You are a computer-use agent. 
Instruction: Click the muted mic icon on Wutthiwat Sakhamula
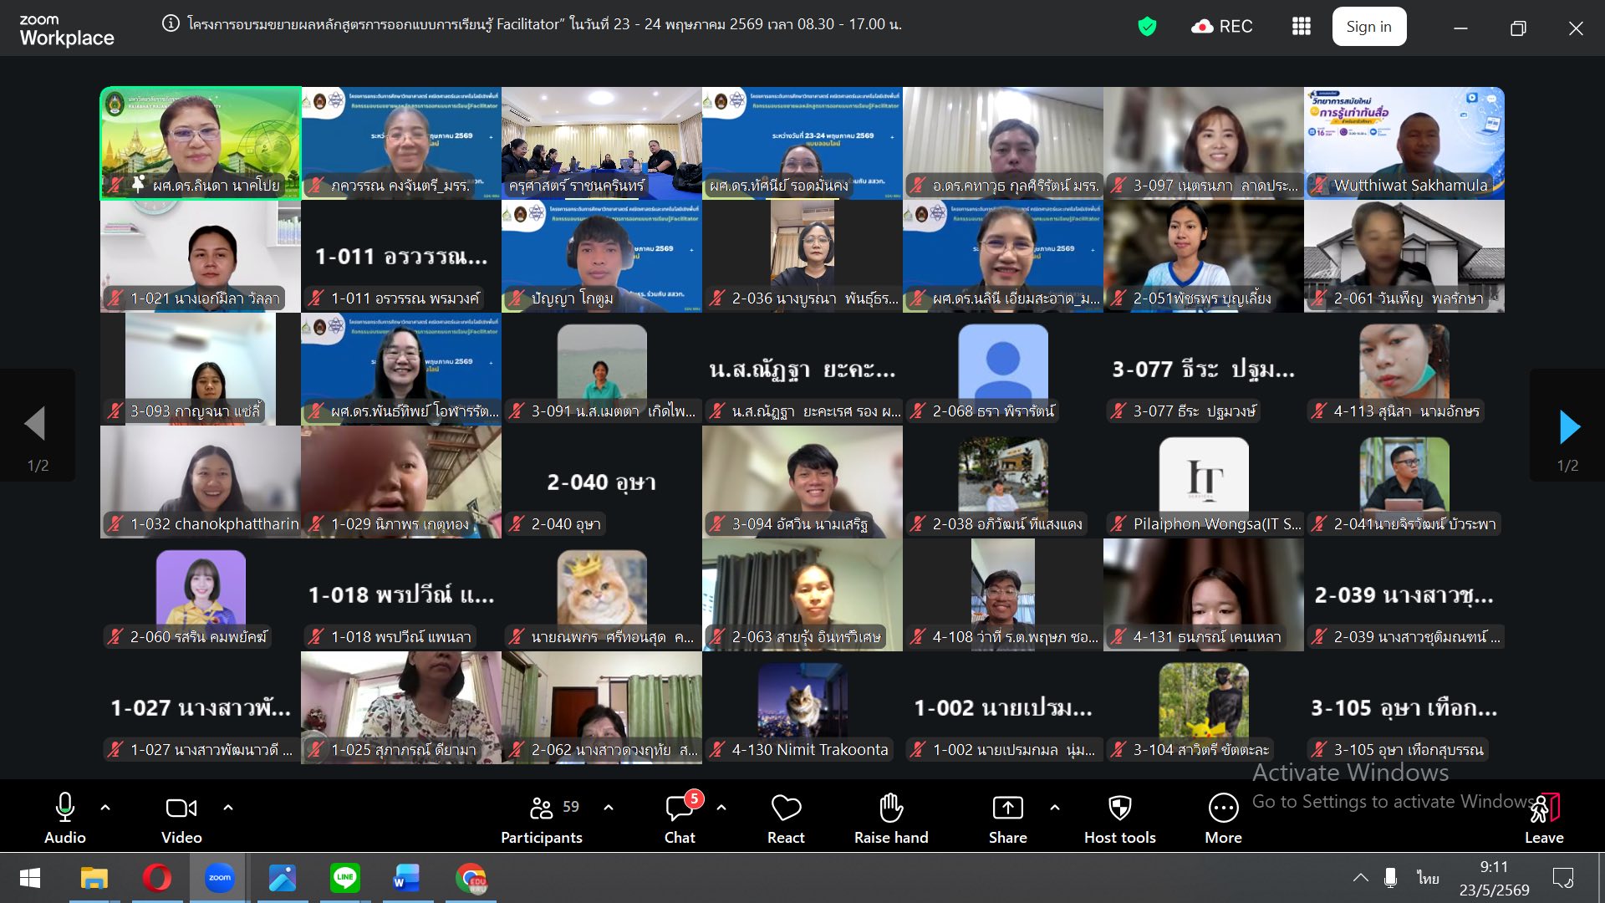[x=1318, y=185]
